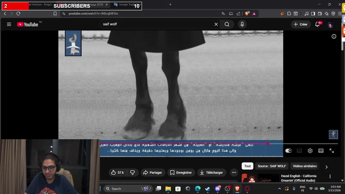
Task: Open the YouTube guide hamburger menu
Action: click(9, 24)
